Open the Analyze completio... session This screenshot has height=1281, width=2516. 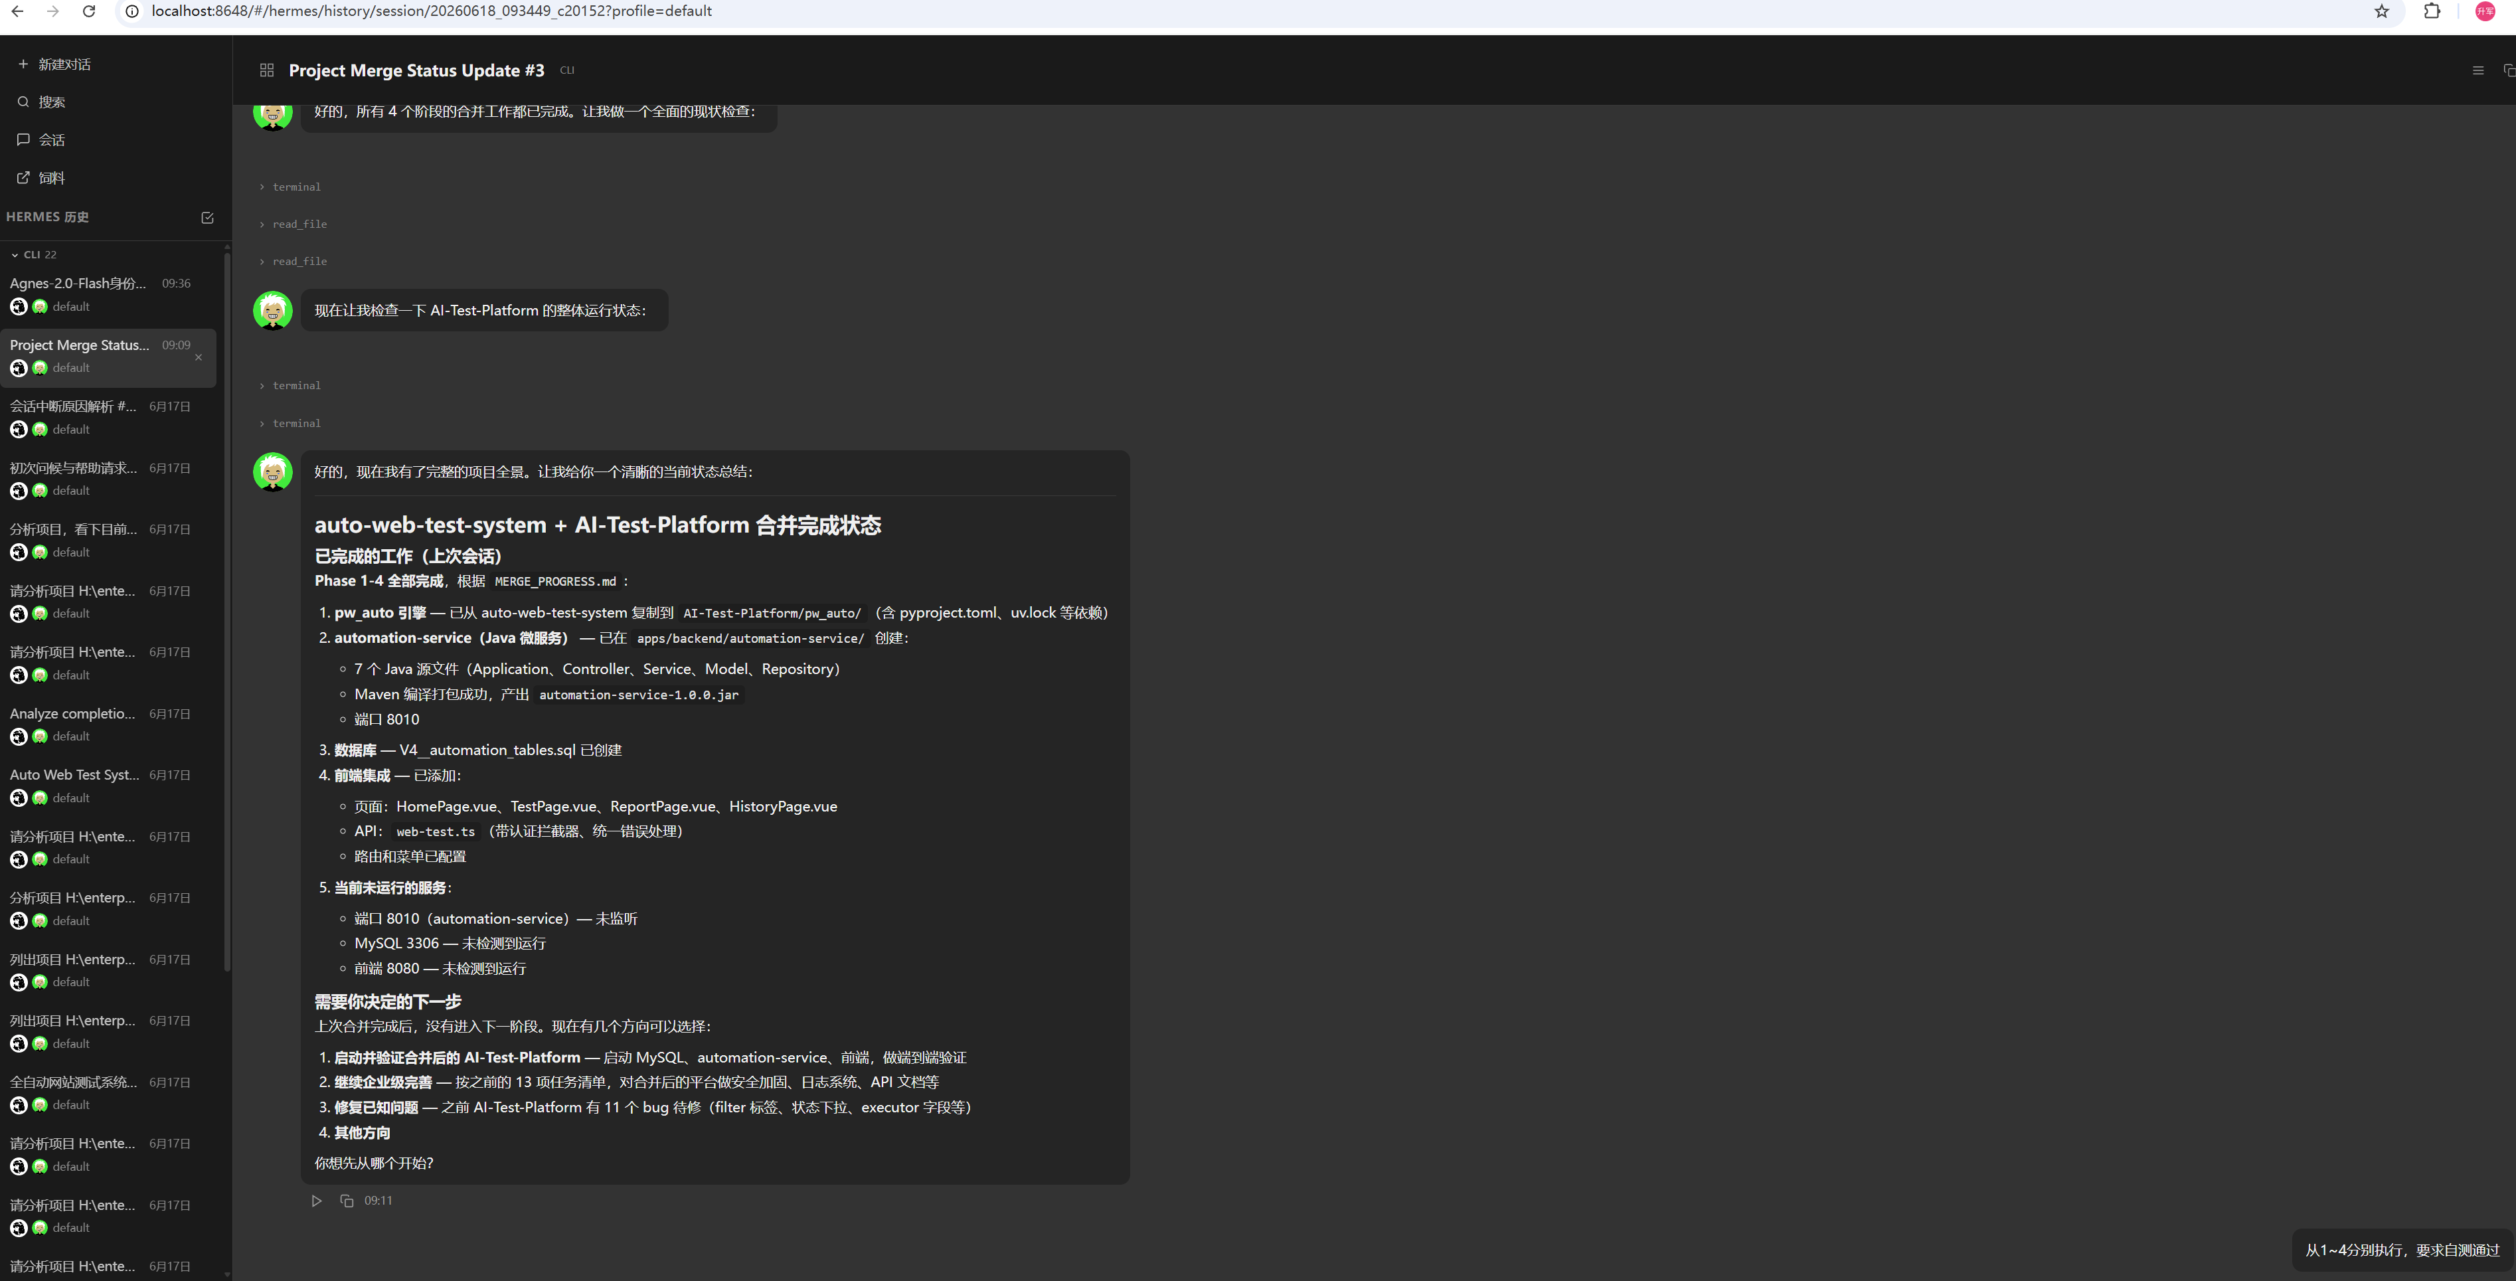(108, 725)
